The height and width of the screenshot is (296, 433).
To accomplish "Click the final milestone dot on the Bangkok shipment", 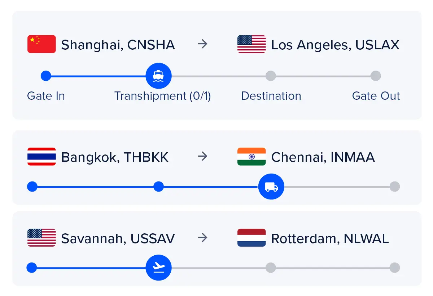I will coord(394,187).
